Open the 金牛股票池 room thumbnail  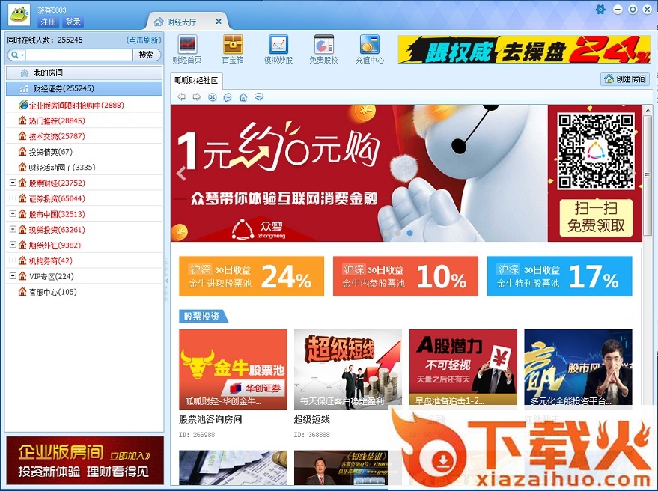tap(233, 370)
